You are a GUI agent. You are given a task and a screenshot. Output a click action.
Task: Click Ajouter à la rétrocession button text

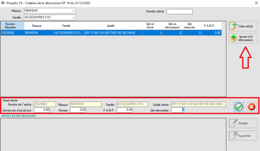[245, 38]
